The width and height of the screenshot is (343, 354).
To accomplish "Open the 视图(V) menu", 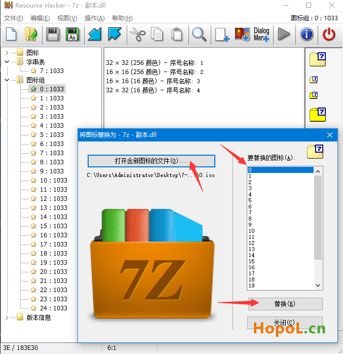I will pyautogui.click(x=67, y=18).
